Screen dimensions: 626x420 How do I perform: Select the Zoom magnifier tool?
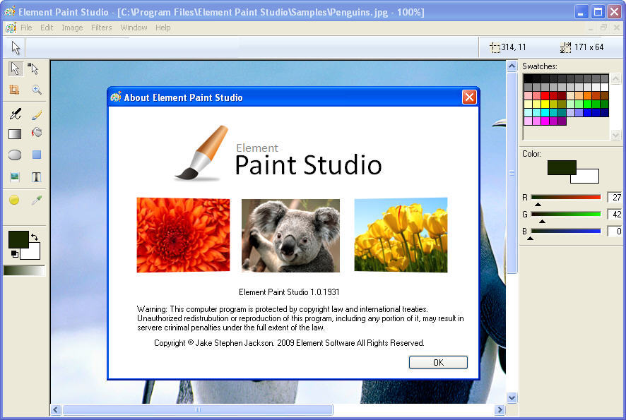tap(35, 90)
